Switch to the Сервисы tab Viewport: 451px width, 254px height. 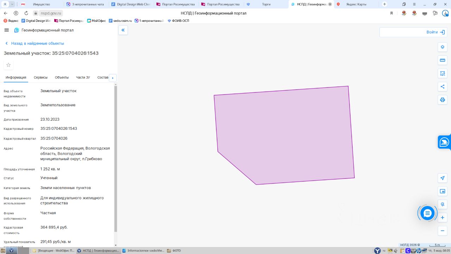tap(41, 78)
